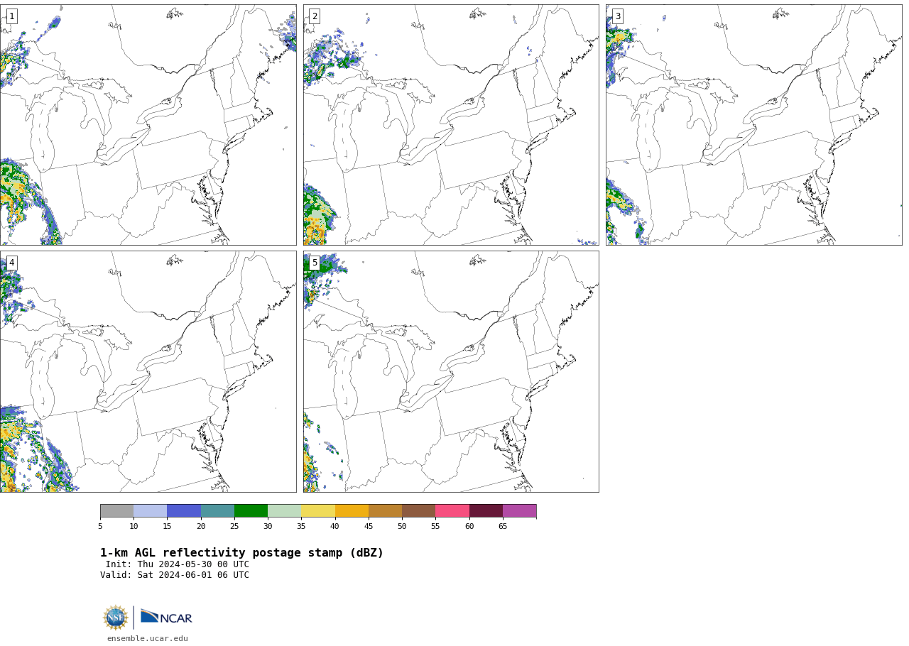Viewport: 909px width, 646px height.
Task: Click the colorbar tick label 25
Action: pos(234,526)
